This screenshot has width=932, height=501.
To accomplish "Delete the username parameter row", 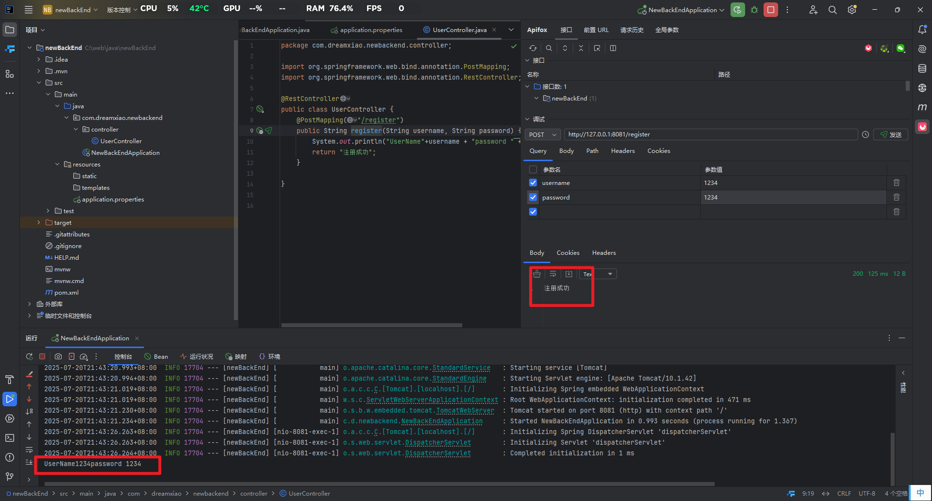I will click(896, 183).
